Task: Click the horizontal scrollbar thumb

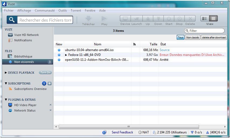Action: click(129, 127)
